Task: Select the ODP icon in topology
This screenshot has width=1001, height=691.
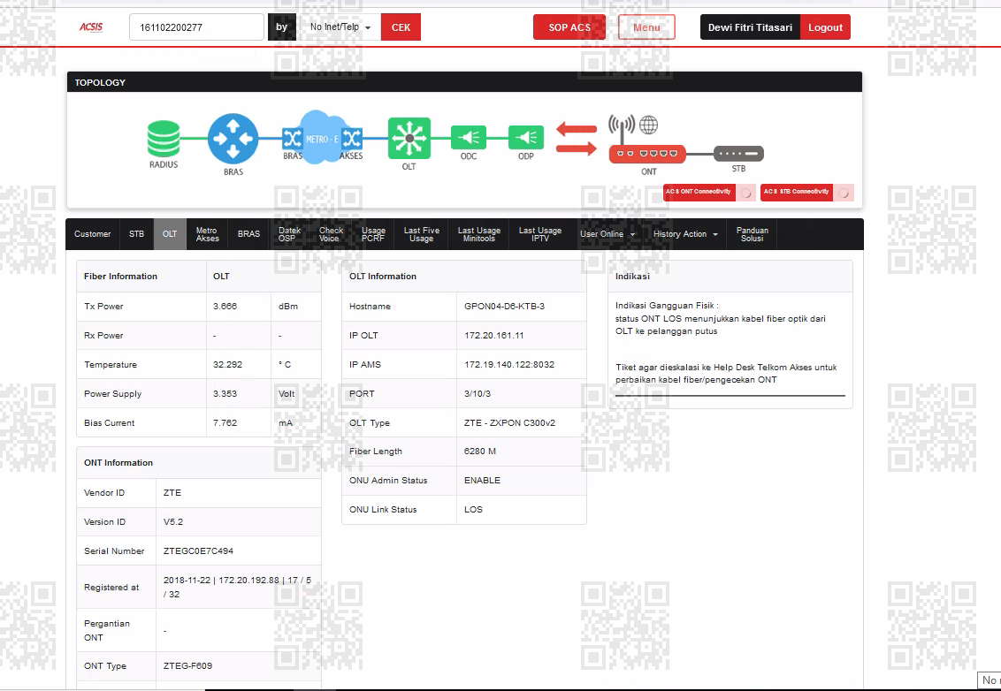Action: [x=526, y=137]
